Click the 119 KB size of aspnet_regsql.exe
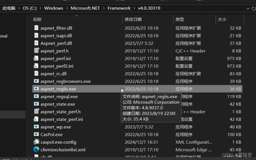The image size is (256, 160). click(234, 96)
